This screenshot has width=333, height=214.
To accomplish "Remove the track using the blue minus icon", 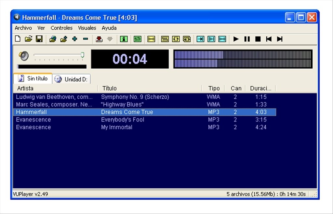I will [x=86, y=39].
